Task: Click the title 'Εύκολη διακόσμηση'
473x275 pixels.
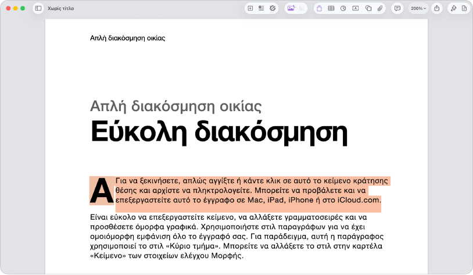Action: point(219,132)
